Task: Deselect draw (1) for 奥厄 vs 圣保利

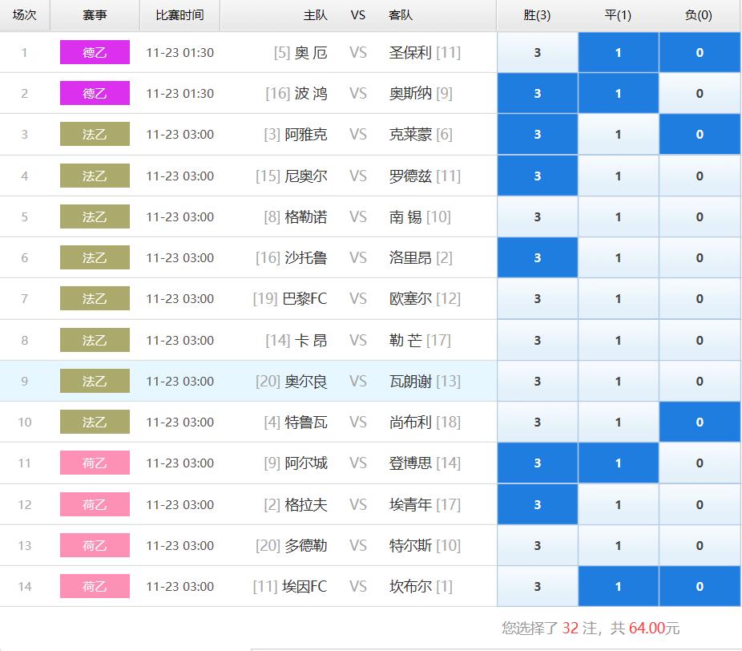Action: click(619, 53)
